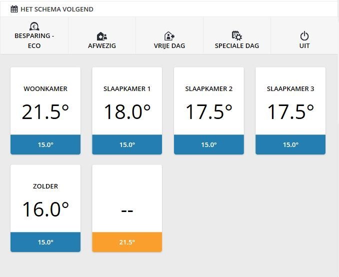The height and width of the screenshot is (277, 339).
Task: Open the Slaapkamer 2 temperature tile
Action: pos(208,105)
